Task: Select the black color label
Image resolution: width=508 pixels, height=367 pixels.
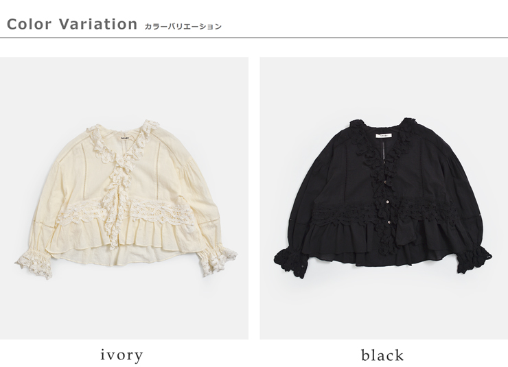Action: click(x=382, y=355)
